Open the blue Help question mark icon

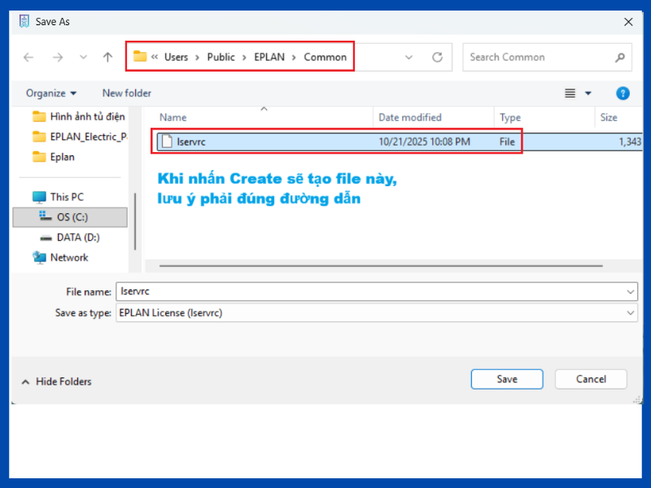623,94
